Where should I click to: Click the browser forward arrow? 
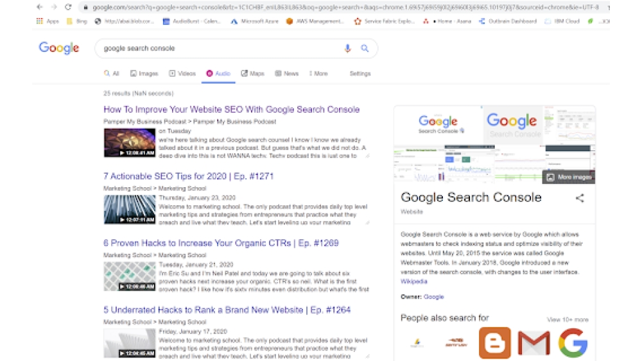pyautogui.click(x=54, y=7)
